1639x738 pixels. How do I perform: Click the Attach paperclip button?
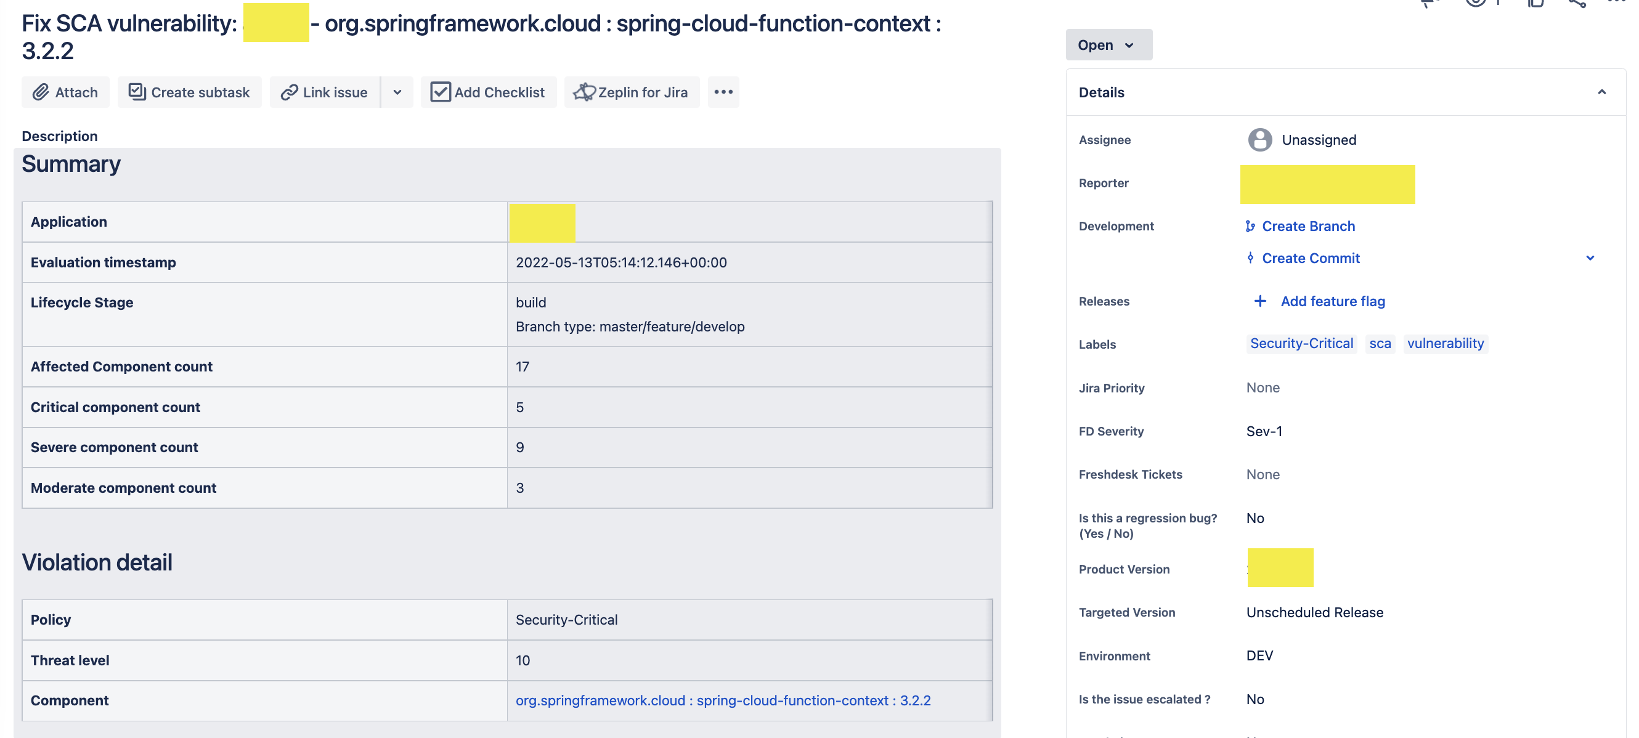pyautogui.click(x=65, y=92)
